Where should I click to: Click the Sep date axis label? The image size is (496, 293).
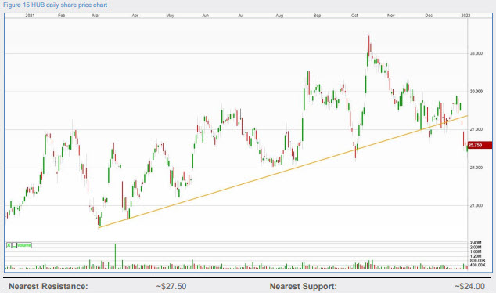tap(318, 16)
